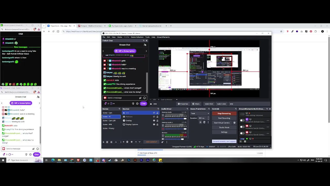Open emote picker in left browser chat
330x186 pixels.
click(x=38, y=149)
